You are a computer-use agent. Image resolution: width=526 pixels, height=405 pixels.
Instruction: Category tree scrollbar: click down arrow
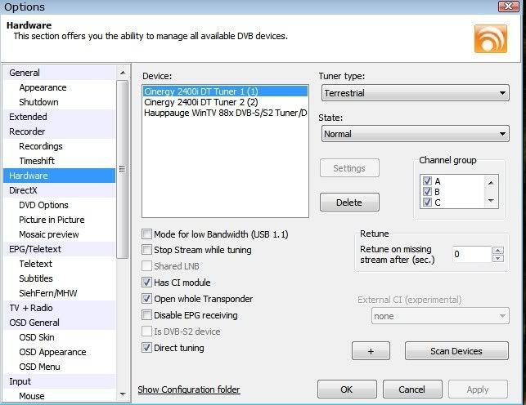(123, 394)
